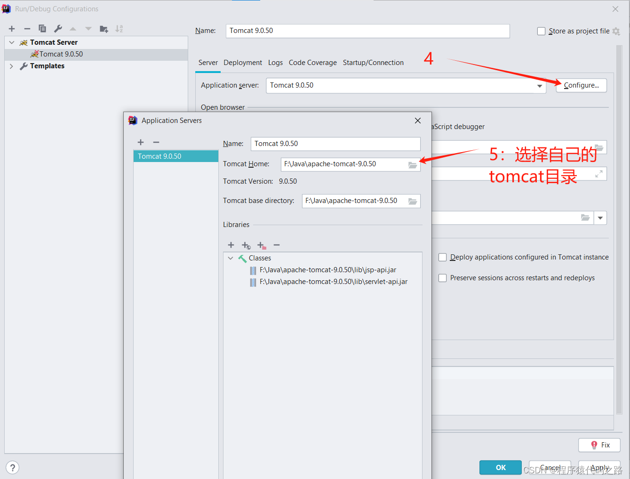The height and width of the screenshot is (479, 630).
Task: Browse folder for Tomcat base directory
Action: 413,201
